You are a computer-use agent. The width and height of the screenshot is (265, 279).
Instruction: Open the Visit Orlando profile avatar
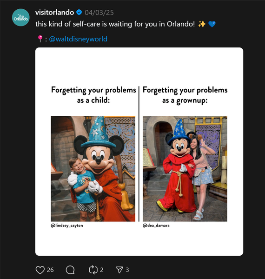(x=21, y=18)
